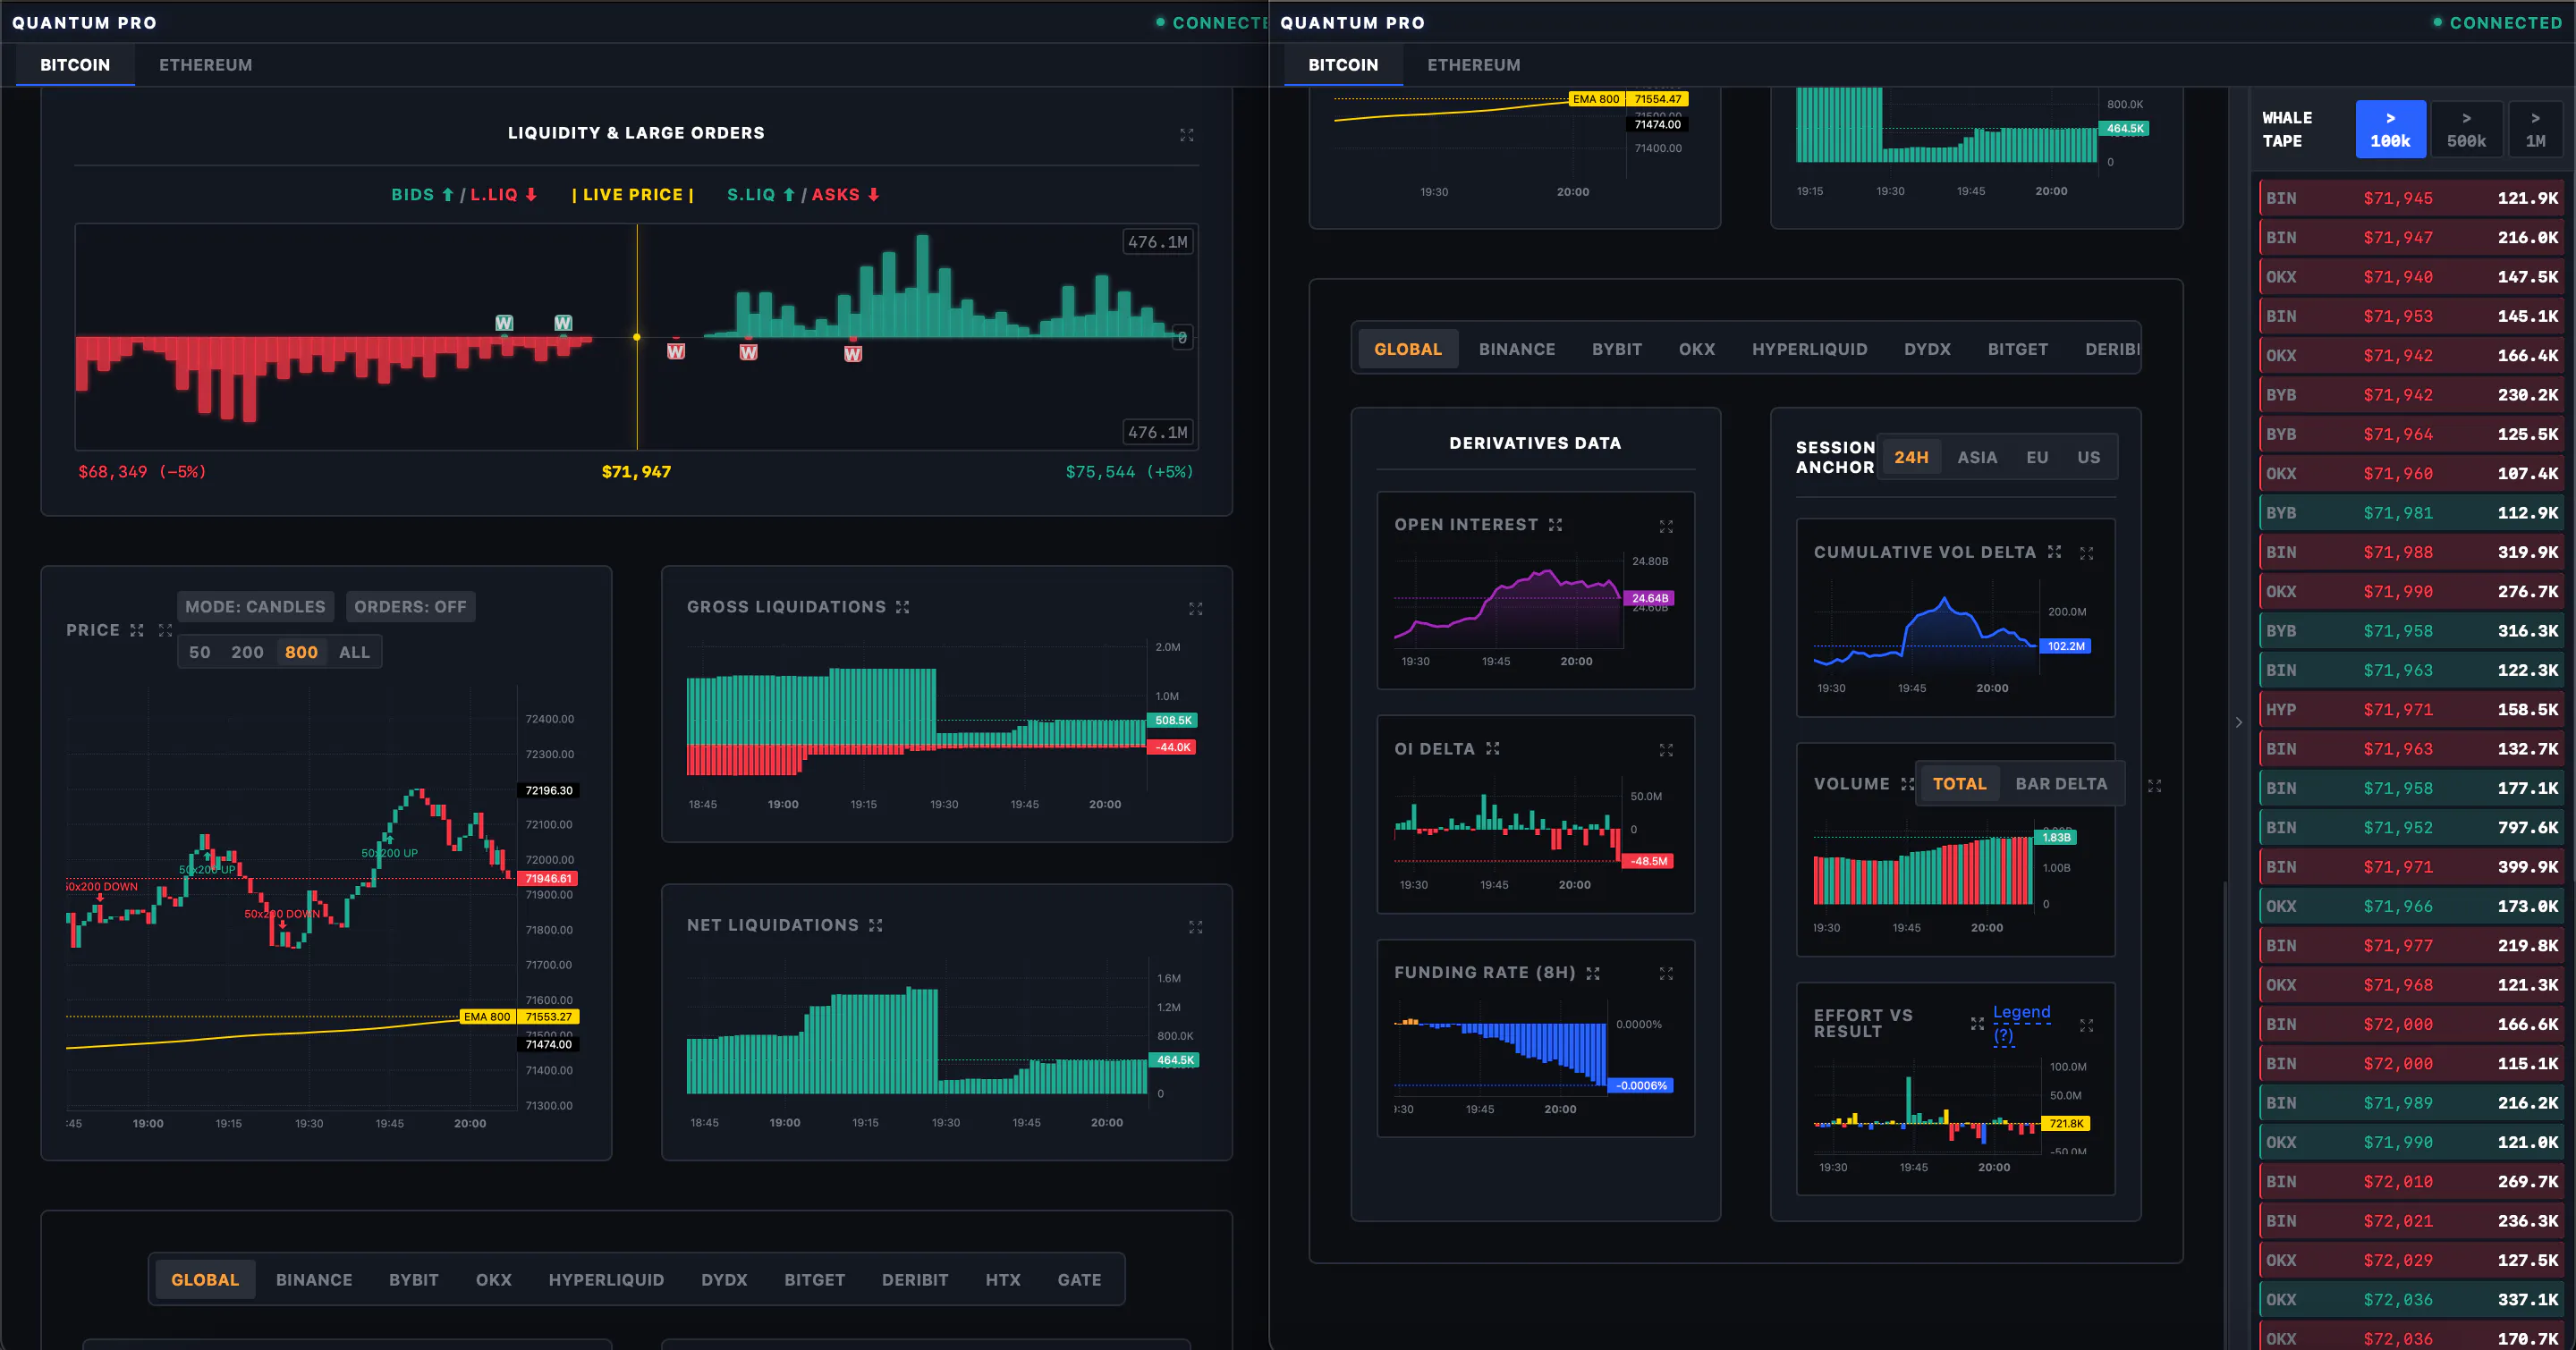Click thin corner expand icon of Funding Rate panel
Screen dimensions: 2576x1350
1666,974
